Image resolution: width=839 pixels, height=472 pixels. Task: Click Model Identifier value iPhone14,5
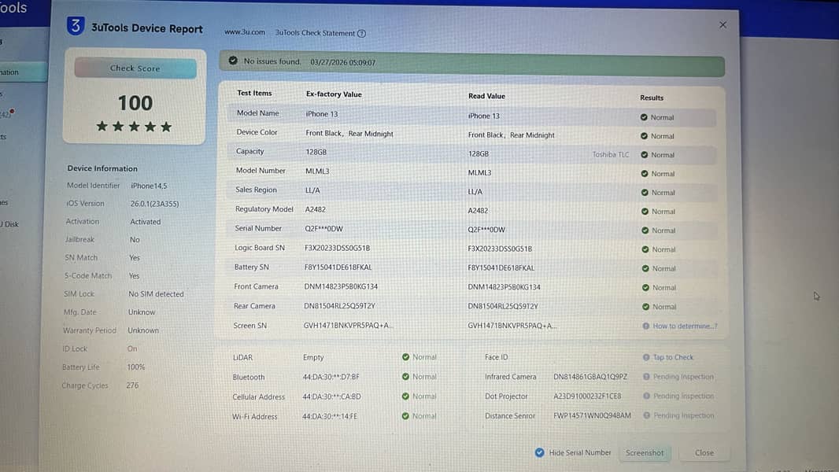click(x=149, y=186)
